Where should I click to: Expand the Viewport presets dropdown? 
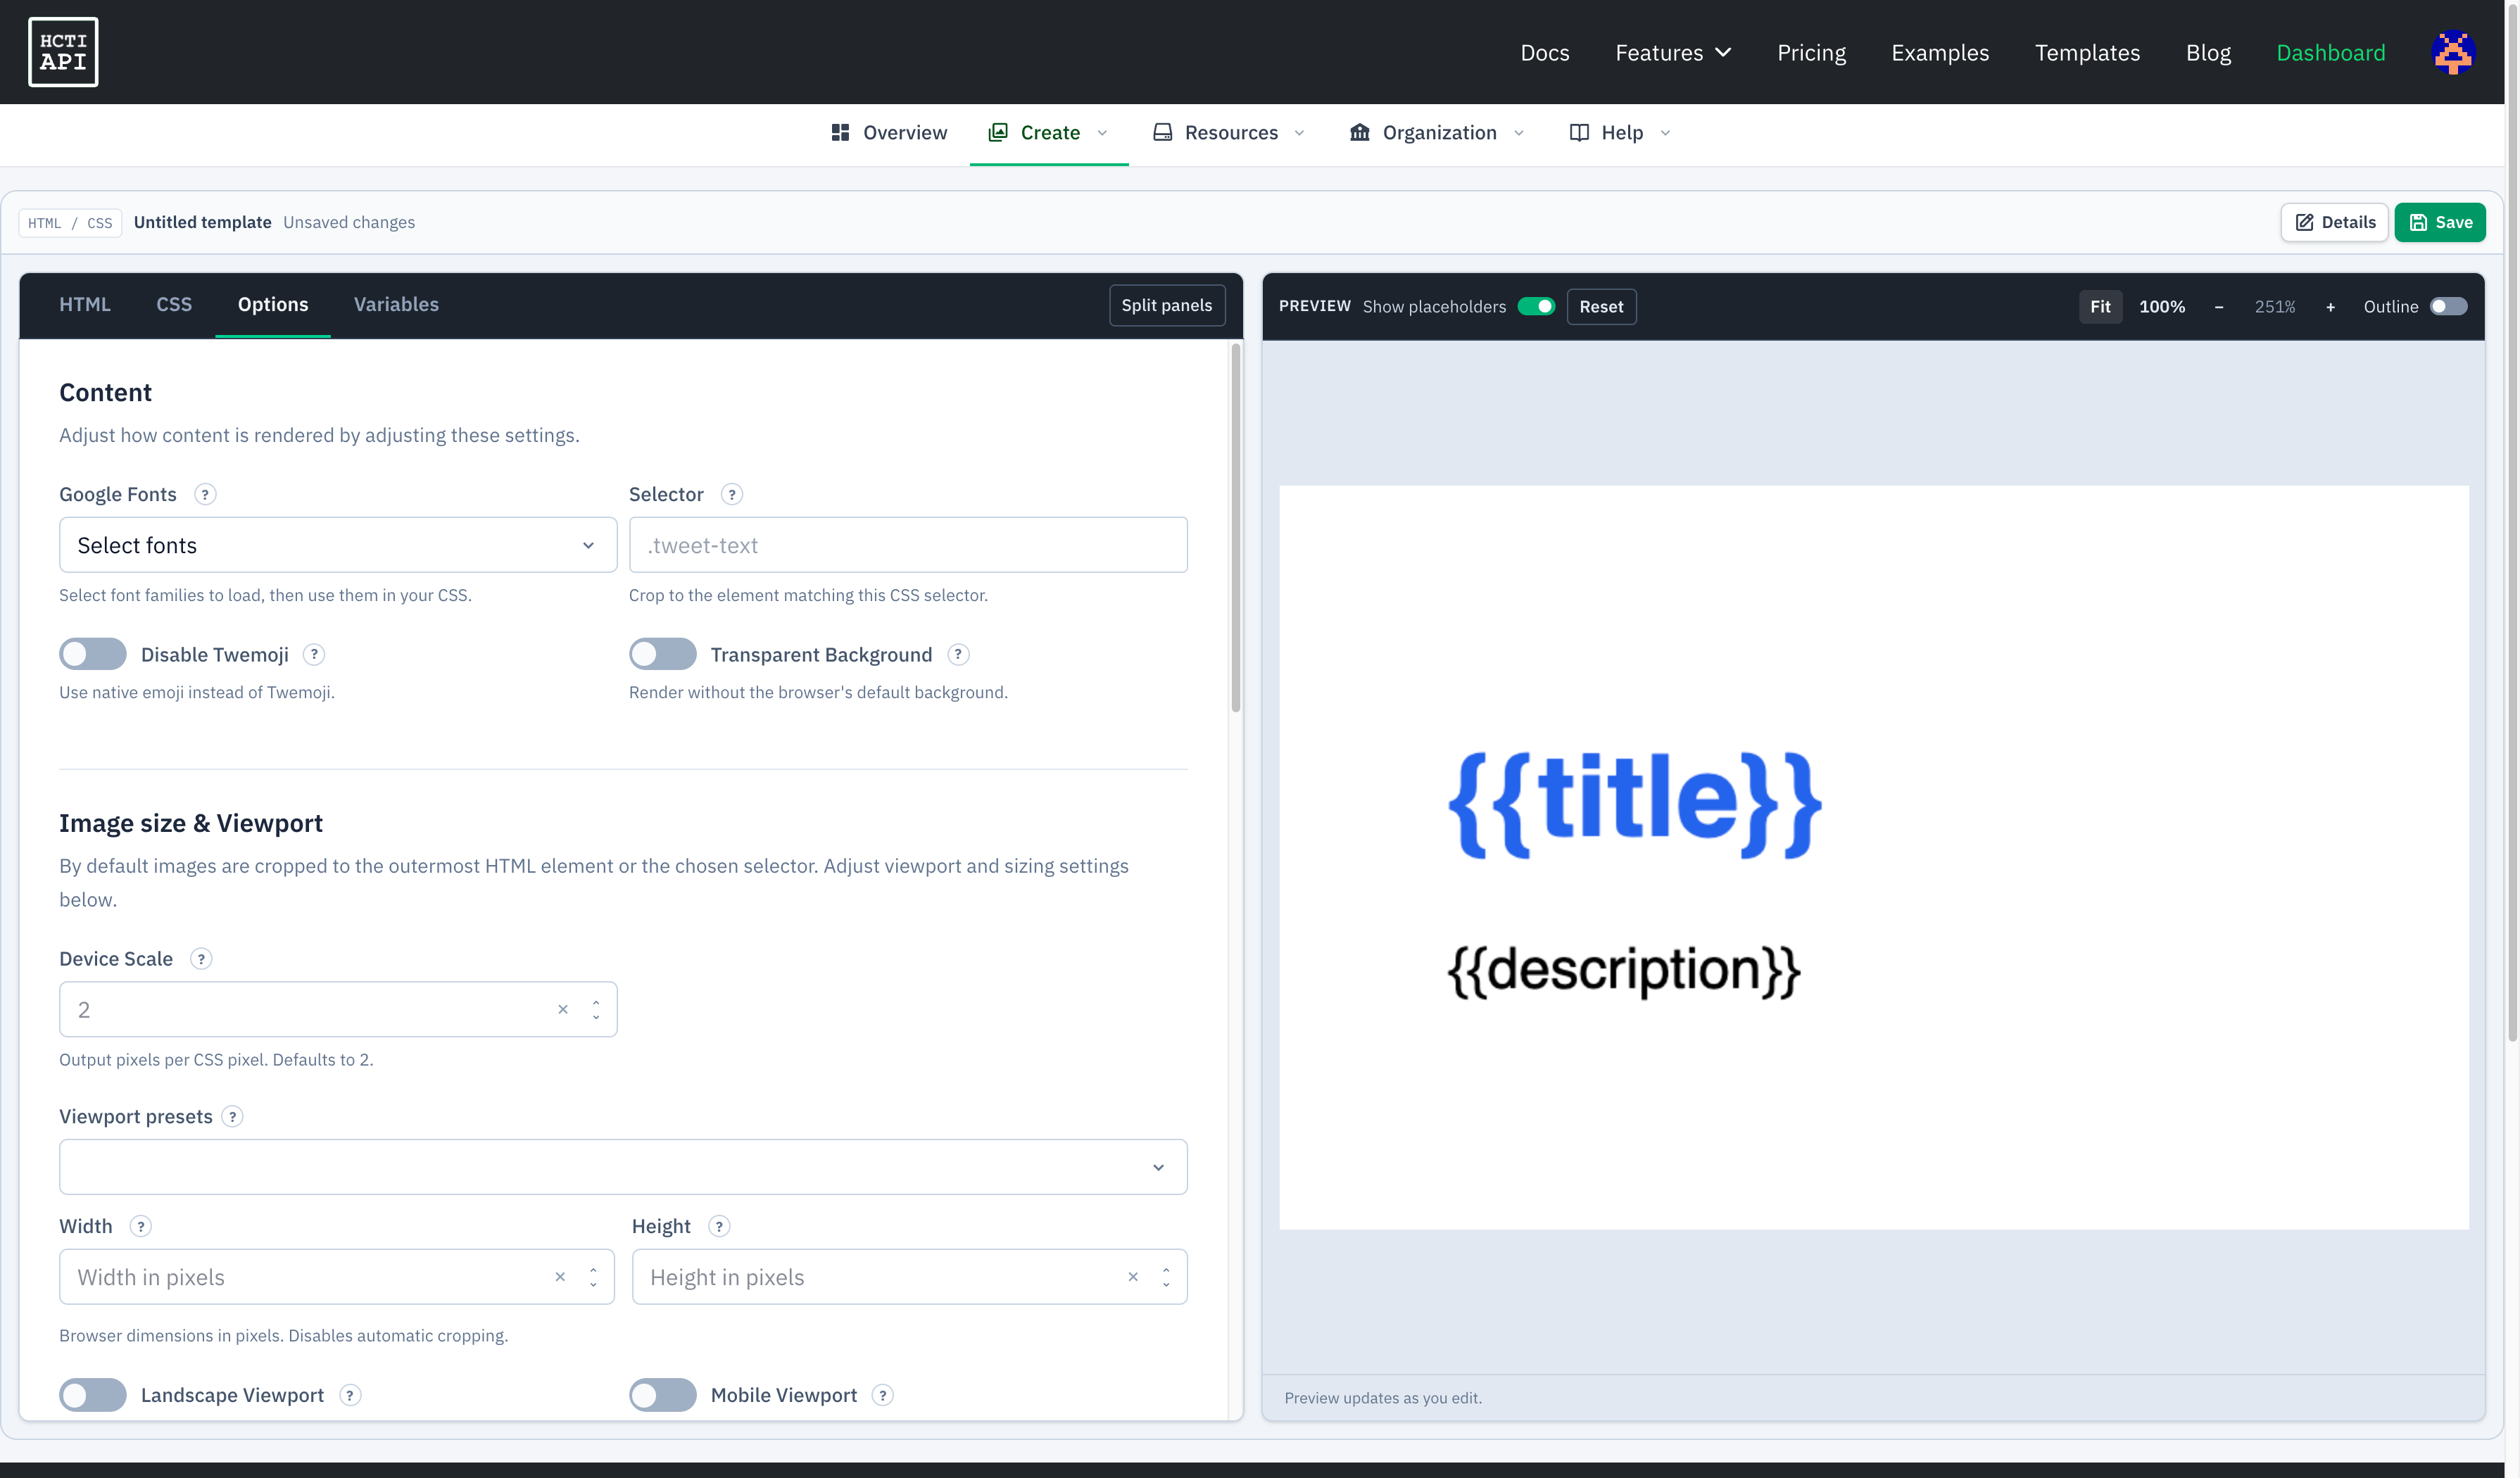(623, 1167)
